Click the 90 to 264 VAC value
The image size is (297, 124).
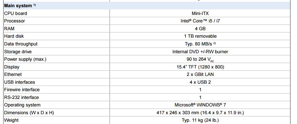click(200, 60)
